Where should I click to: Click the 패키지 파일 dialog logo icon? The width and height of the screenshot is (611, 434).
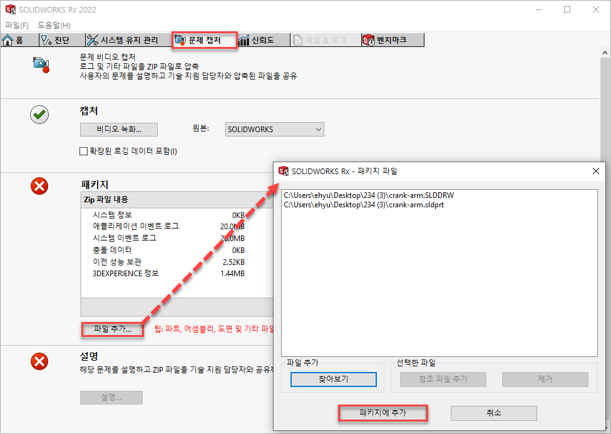(x=284, y=171)
